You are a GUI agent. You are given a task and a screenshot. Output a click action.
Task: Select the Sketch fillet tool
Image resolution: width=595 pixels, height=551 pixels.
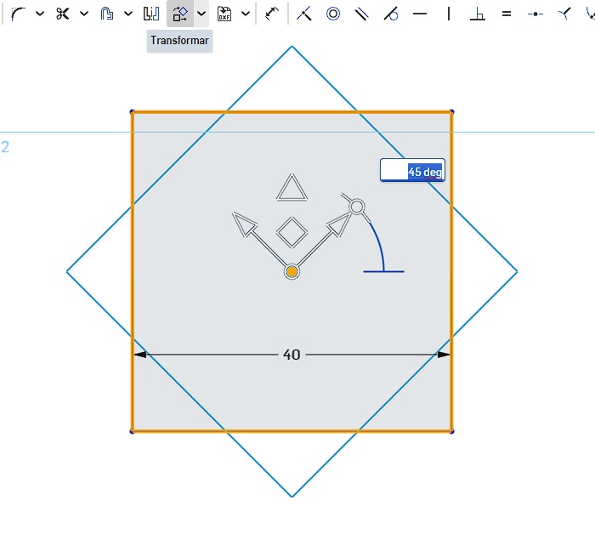click(18, 14)
